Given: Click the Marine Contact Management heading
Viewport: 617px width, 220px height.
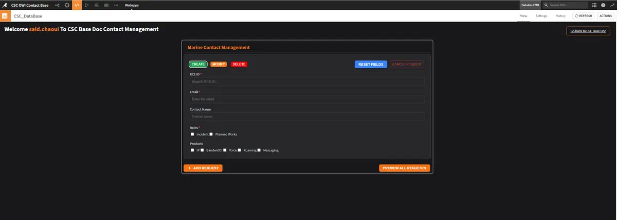Looking at the screenshot, I should (219, 47).
